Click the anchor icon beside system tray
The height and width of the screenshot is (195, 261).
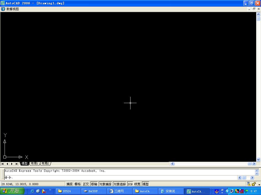pyautogui.click(x=217, y=191)
